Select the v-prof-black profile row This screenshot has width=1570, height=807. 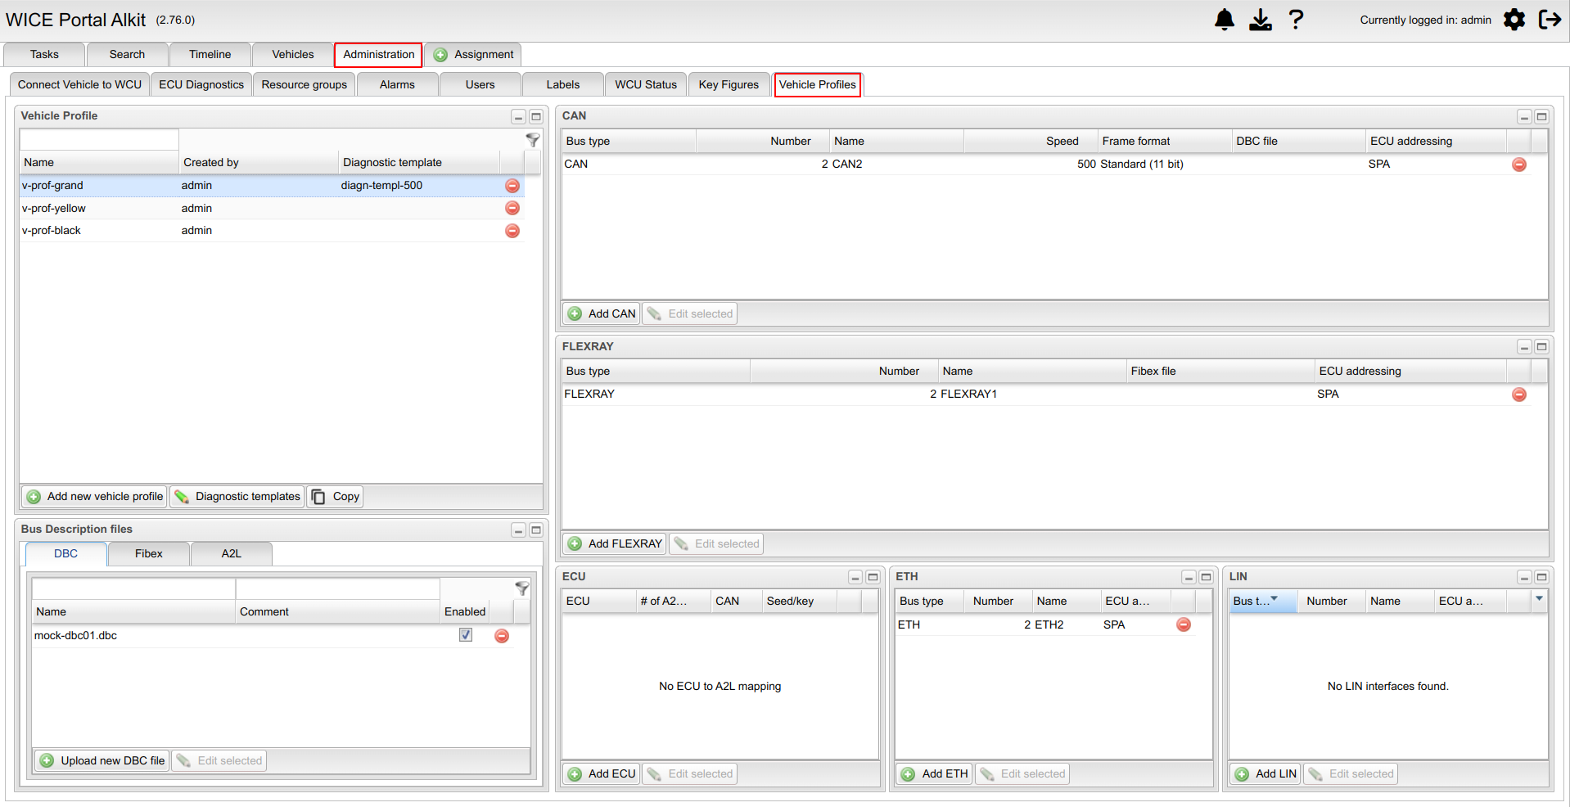coord(52,231)
